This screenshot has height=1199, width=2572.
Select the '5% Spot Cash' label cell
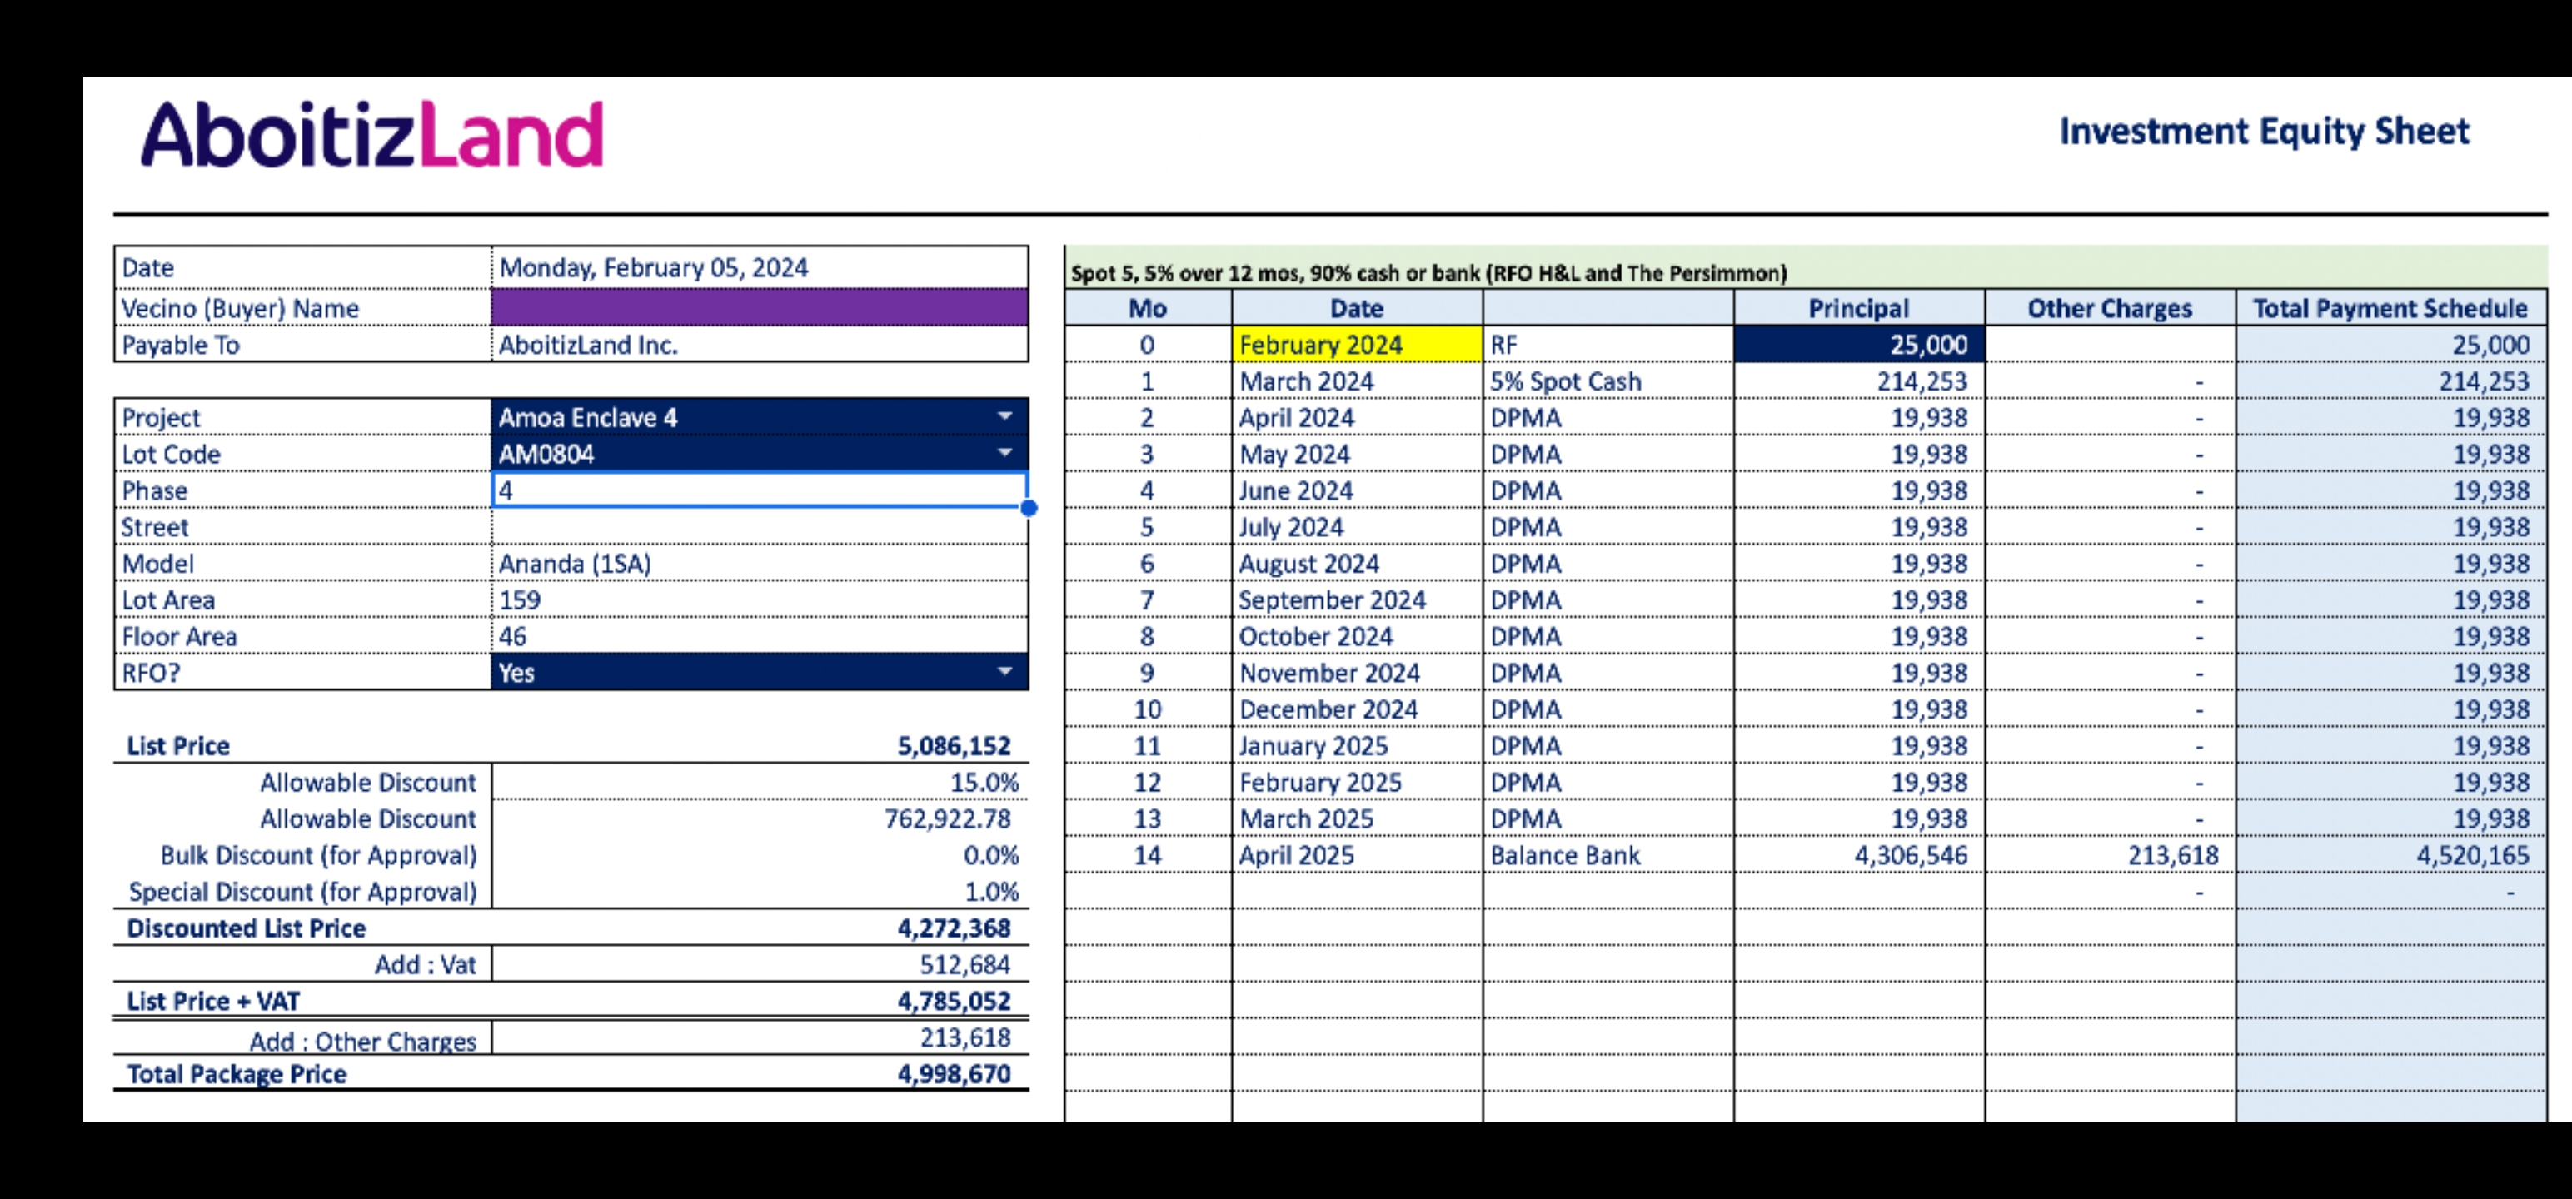click(x=1607, y=381)
